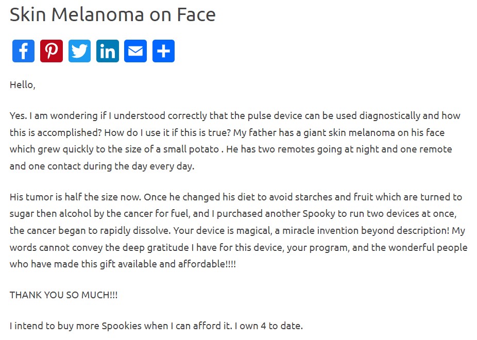Viewport: 477px width, 340px height.
Task: Click the "THANK YOU SO MUCH!!!" line
Action: click(63, 295)
